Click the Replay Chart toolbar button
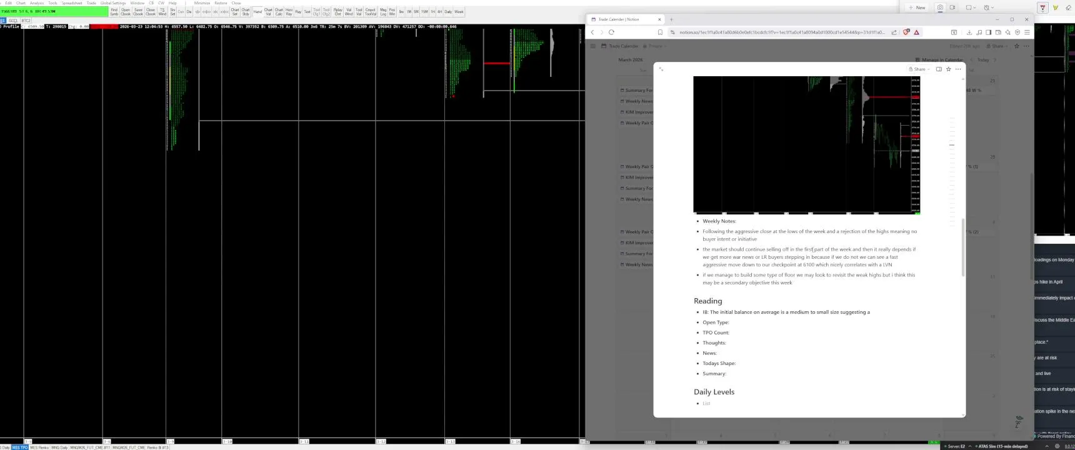The height and width of the screenshot is (450, 1075). click(x=337, y=11)
